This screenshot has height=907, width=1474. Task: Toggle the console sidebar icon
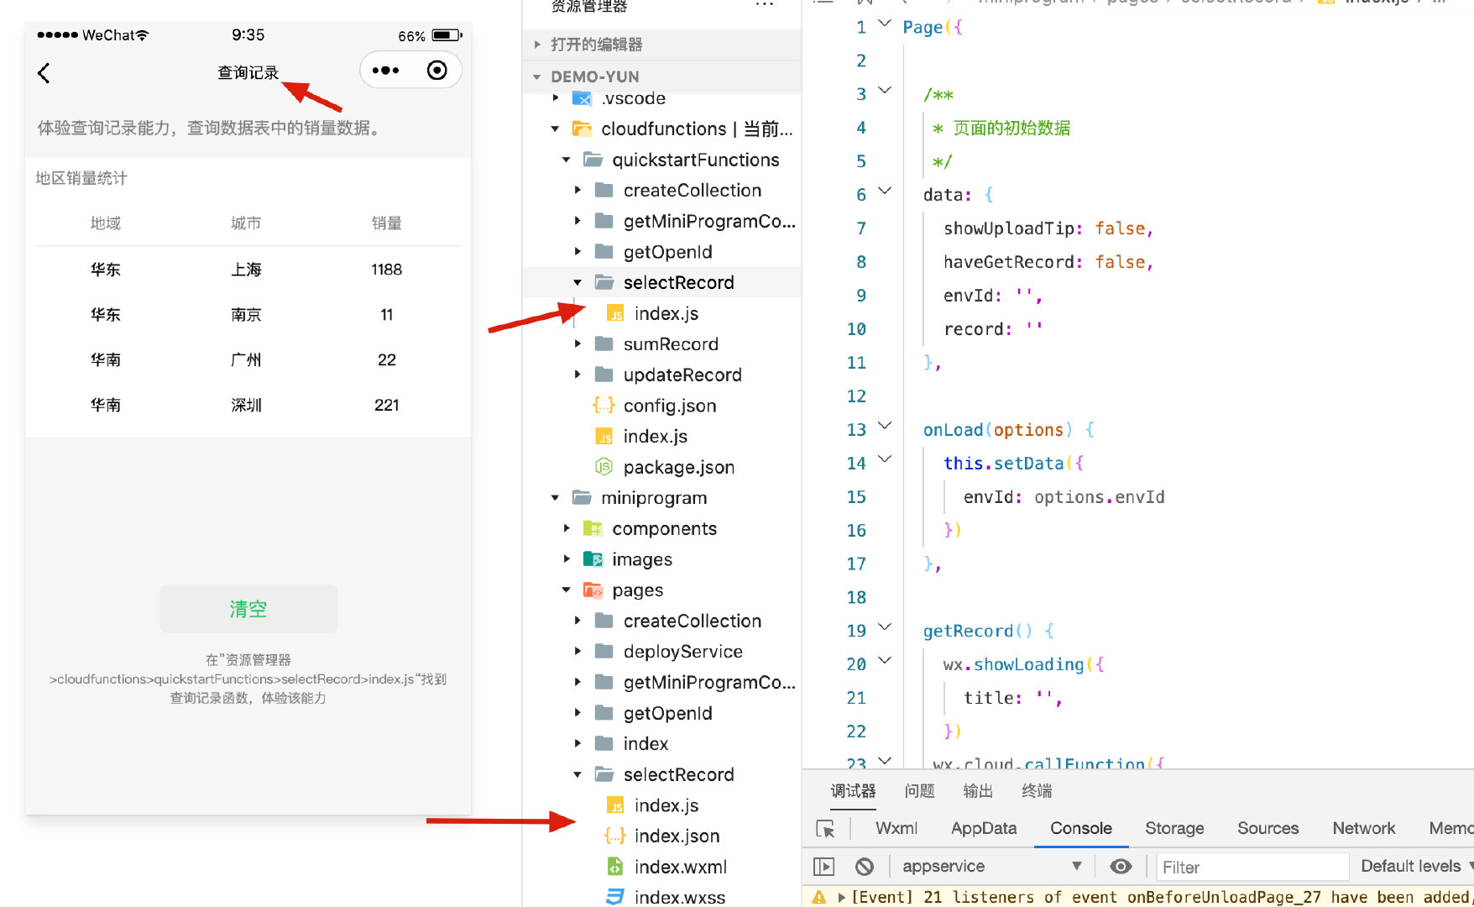pos(824,867)
